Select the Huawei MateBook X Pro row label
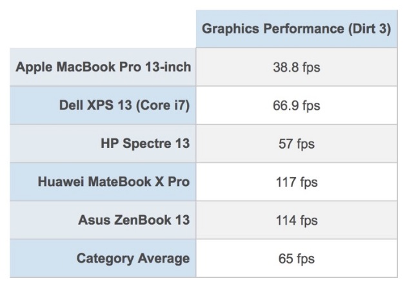This screenshot has height=285, width=405. (x=114, y=182)
